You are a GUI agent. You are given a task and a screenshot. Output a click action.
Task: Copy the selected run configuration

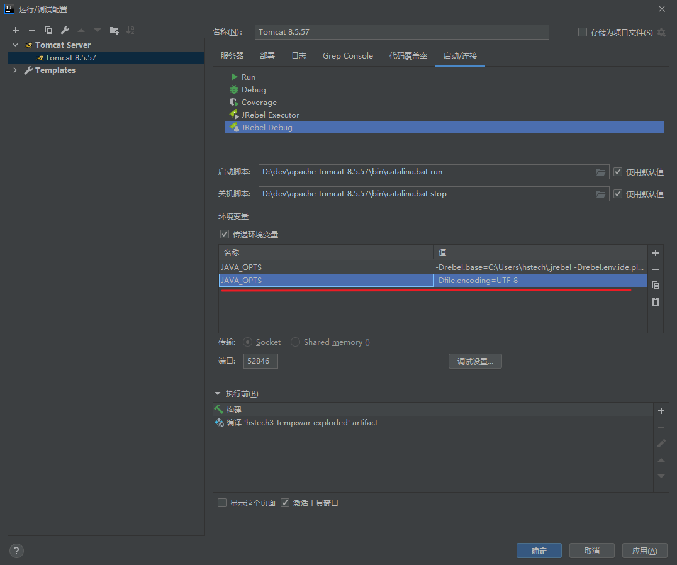(48, 30)
